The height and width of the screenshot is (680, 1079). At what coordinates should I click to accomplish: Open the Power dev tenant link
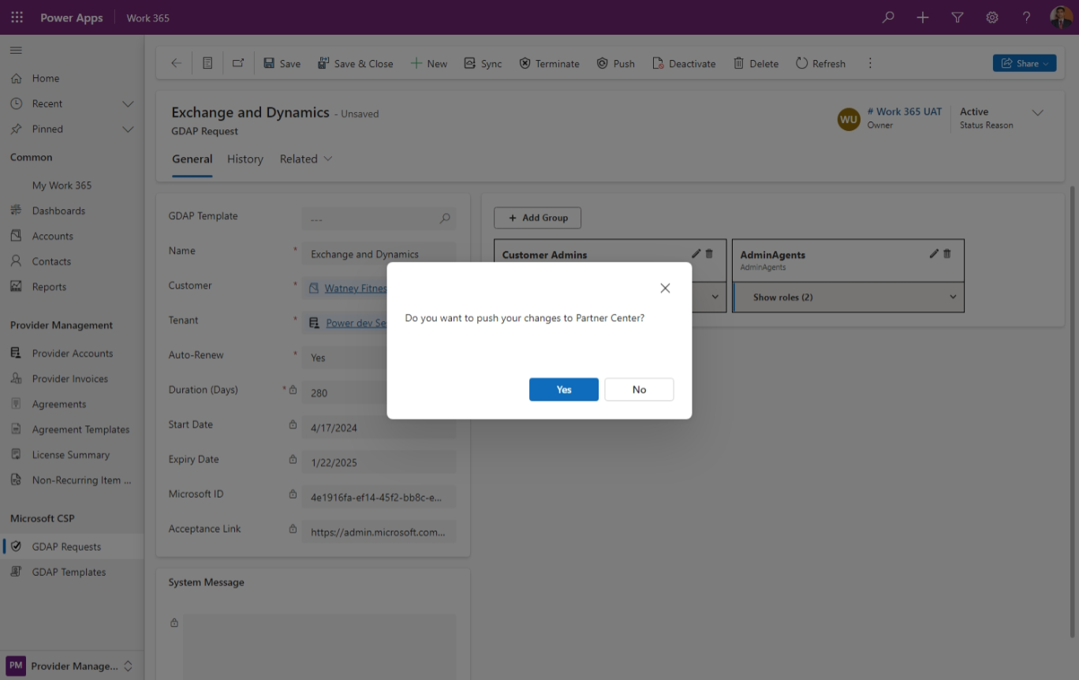coord(356,323)
